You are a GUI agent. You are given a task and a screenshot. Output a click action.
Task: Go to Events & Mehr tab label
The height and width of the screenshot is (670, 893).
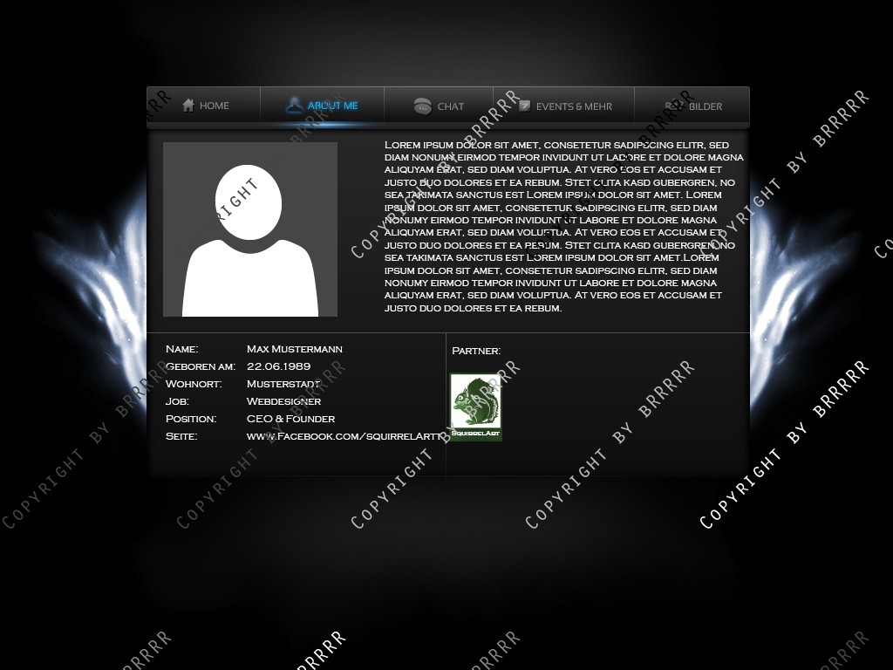pos(574,106)
